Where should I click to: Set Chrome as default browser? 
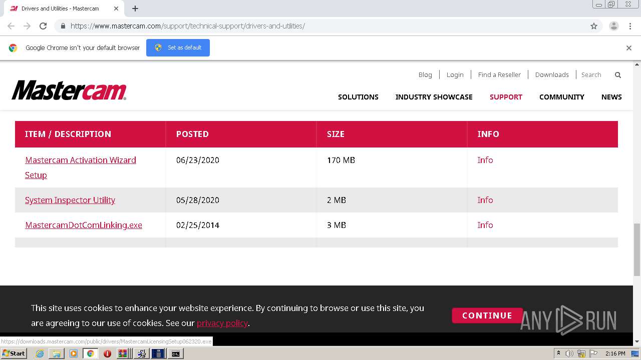coord(178,47)
